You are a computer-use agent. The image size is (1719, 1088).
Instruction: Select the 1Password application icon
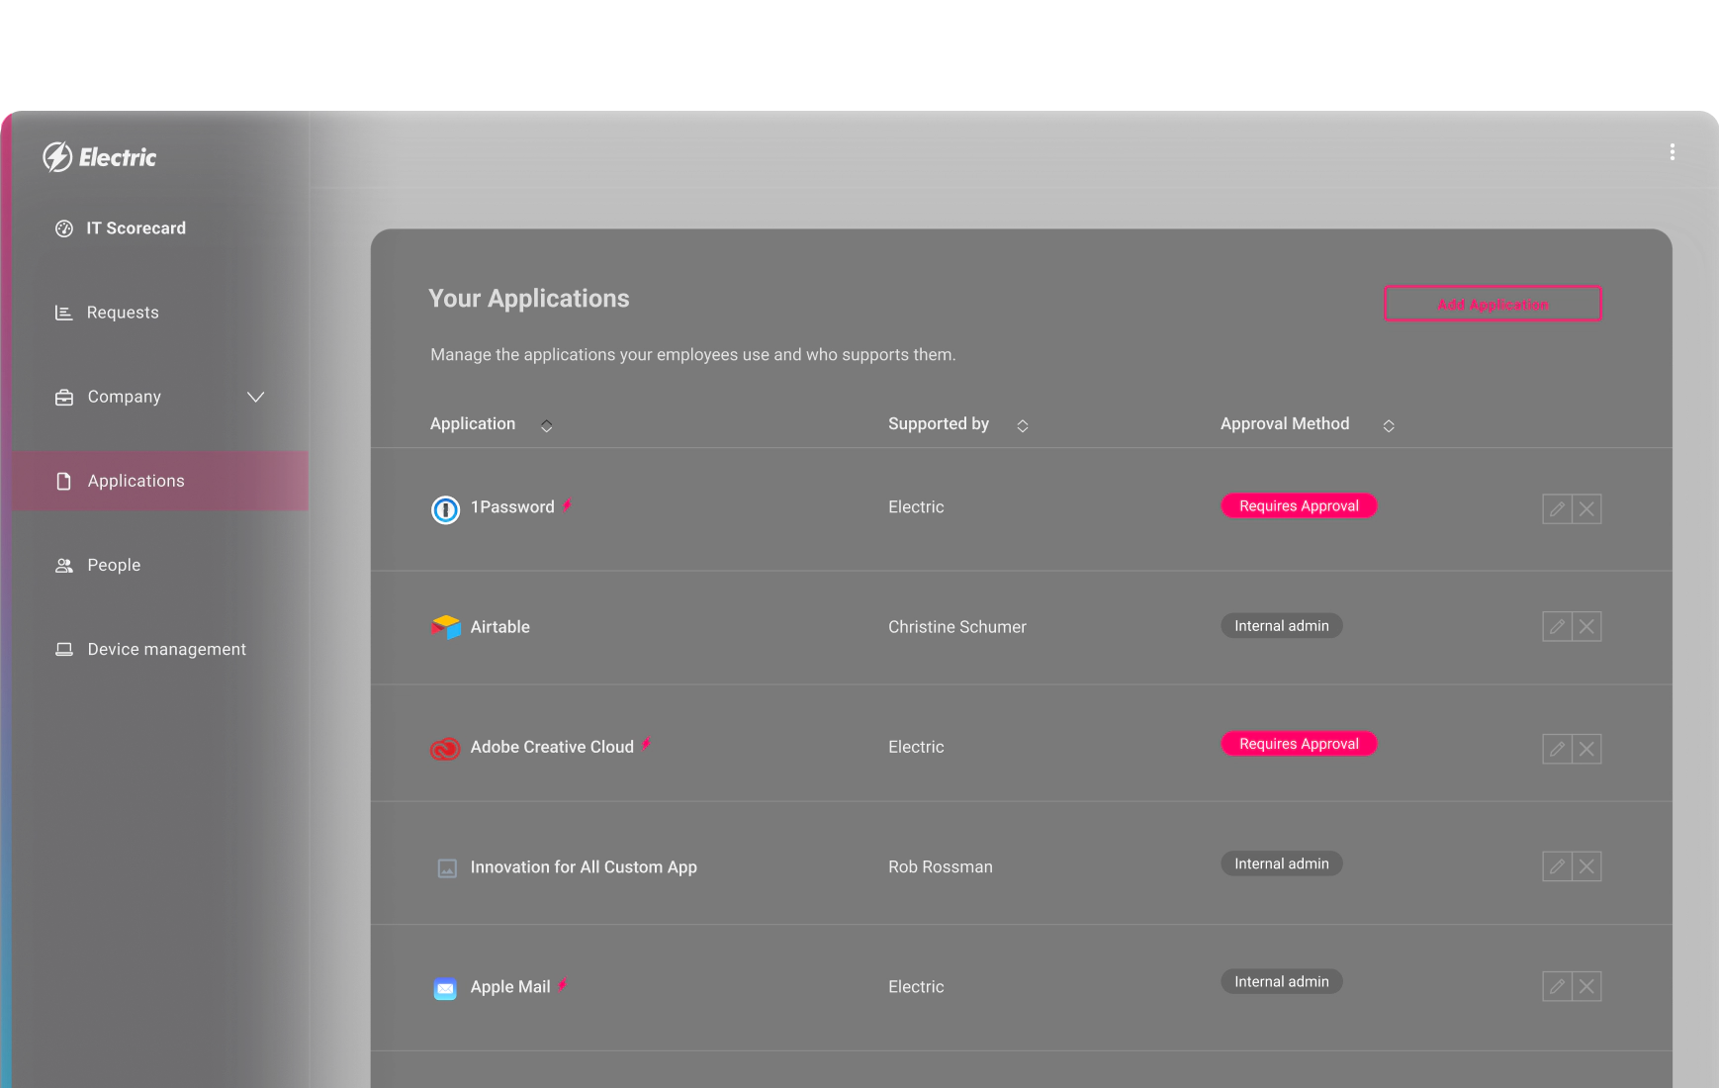(446, 508)
